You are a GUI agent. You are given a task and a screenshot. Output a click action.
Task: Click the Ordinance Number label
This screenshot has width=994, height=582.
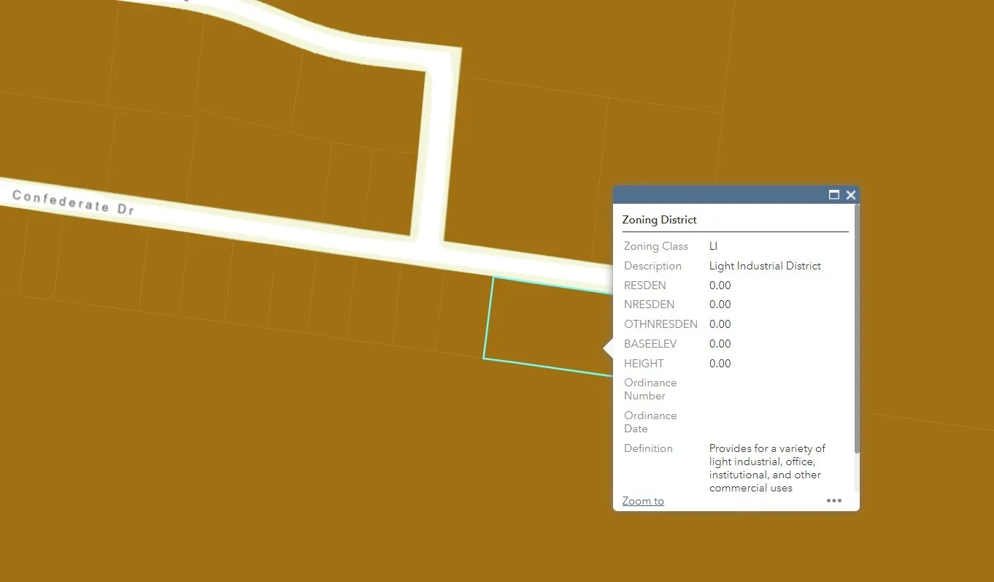pos(650,389)
